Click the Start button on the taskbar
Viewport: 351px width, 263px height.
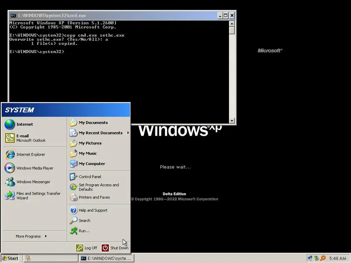click(10, 258)
